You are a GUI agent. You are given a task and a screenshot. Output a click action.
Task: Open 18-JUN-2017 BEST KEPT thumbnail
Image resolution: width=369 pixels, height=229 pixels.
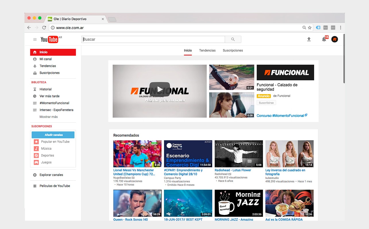tap(188, 203)
